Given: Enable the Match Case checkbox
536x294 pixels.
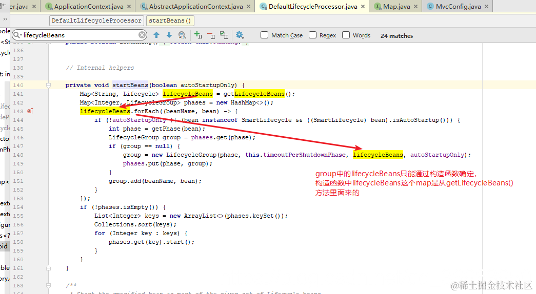Looking at the screenshot, I should (264, 35).
